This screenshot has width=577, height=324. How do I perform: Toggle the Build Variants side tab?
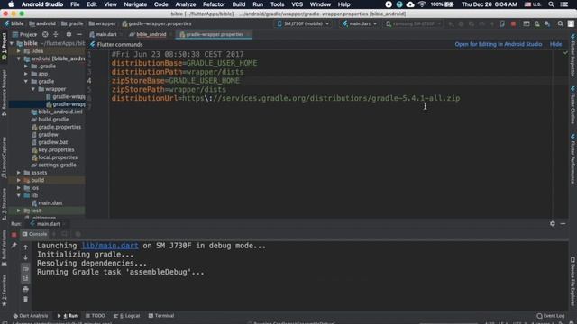tap(4, 248)
